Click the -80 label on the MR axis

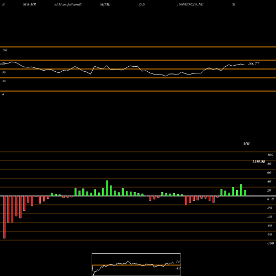269,235
